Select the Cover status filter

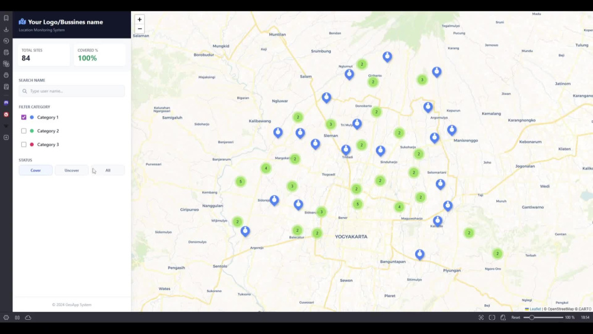pos(36,170)
